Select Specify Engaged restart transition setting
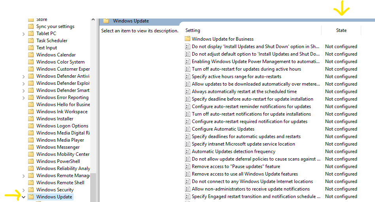Viewport: 375px width, 202px height. [x=256, y=196]
